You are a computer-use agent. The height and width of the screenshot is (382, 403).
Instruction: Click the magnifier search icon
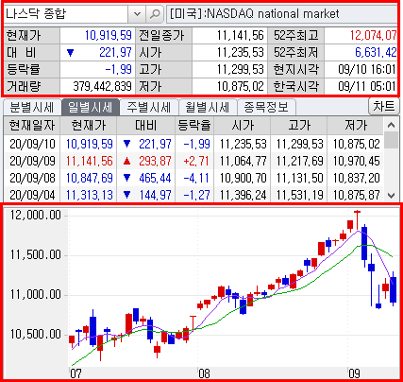155,14
